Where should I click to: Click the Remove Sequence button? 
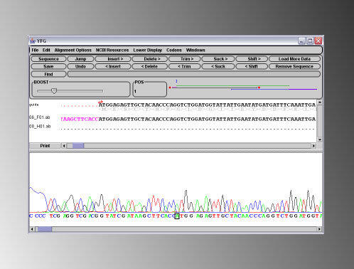pyautogui.click(x=294, y=66)
